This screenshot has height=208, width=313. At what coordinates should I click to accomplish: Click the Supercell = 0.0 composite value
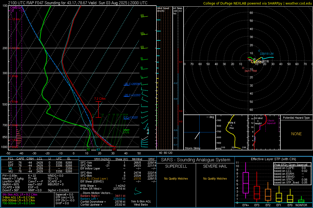coord(64,194)
